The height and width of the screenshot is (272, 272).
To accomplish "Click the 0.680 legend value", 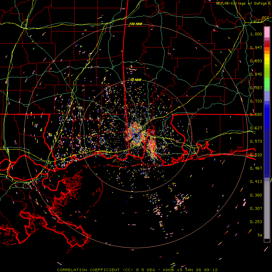I will coord(256,115).
